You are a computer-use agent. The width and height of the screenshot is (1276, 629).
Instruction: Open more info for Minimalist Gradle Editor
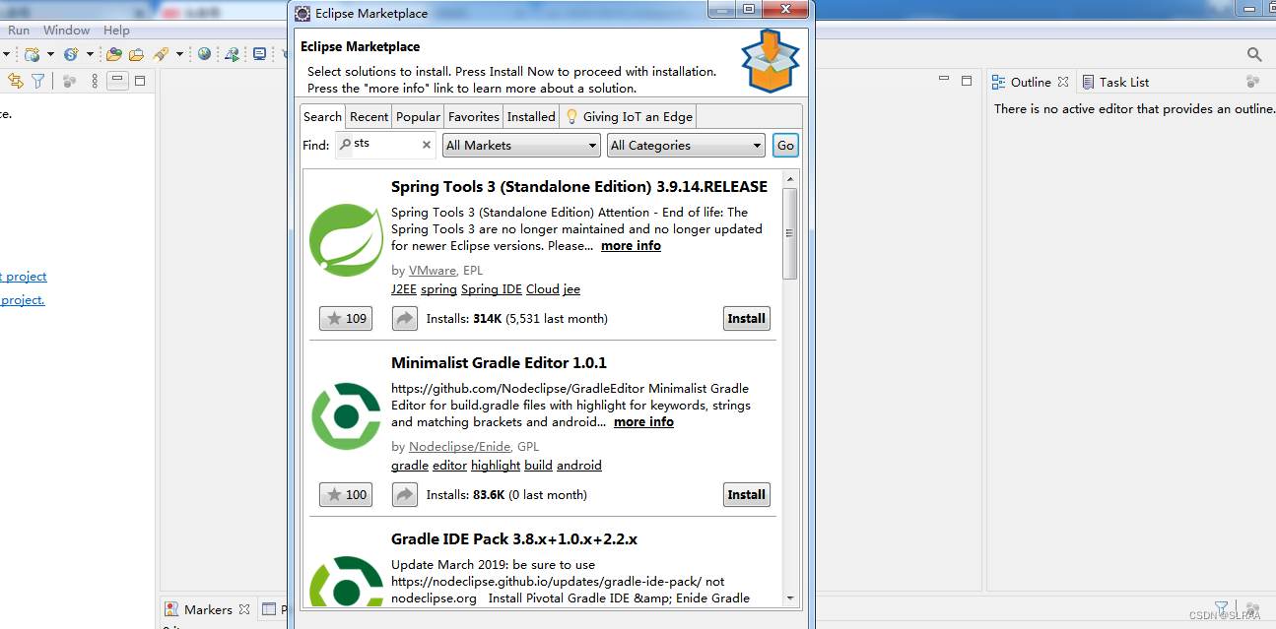click(643, 422)
